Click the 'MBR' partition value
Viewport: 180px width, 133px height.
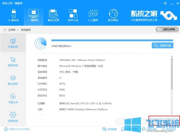pos(62,90)
